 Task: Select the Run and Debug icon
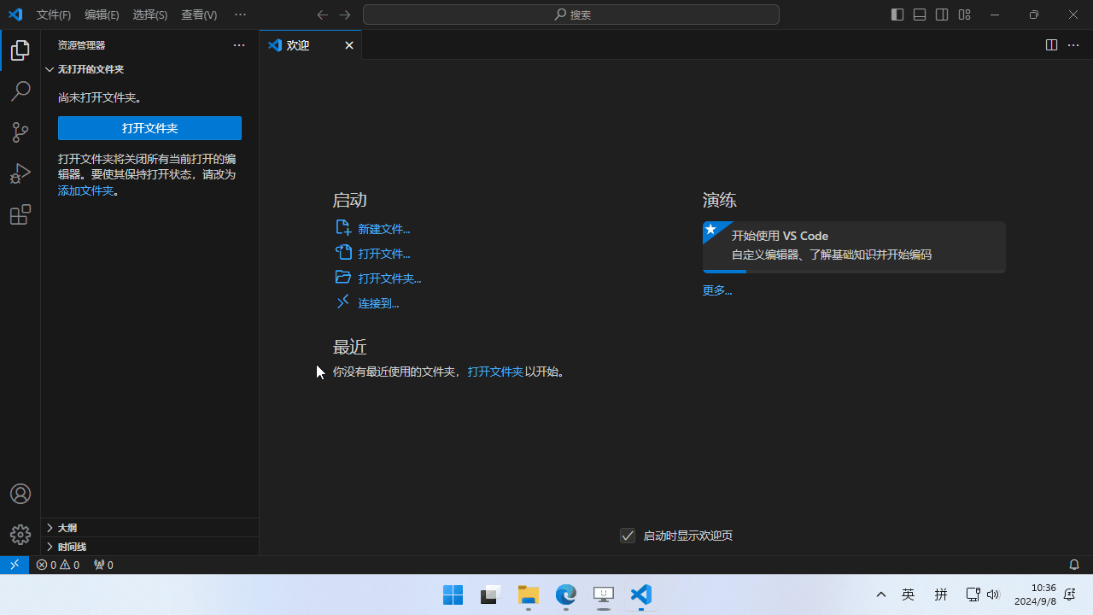coord(20,173)
